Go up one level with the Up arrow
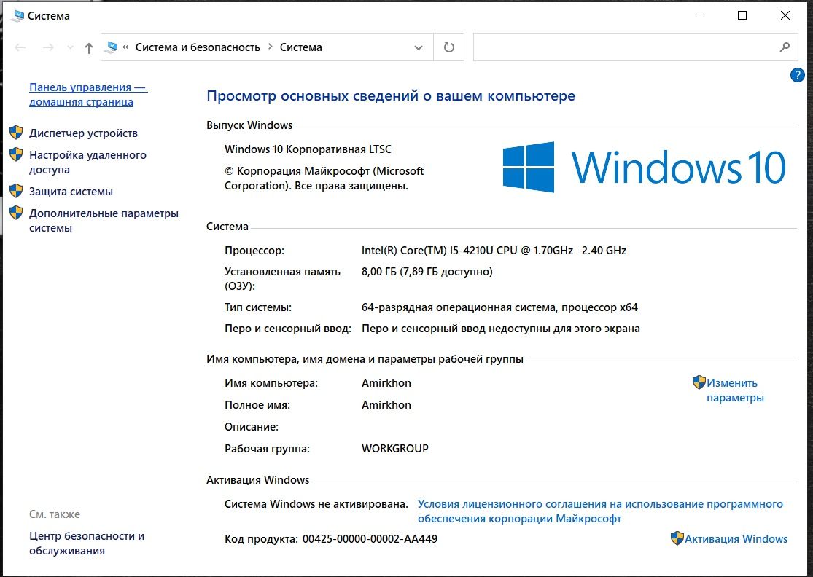Screen dimensions: 813x577 (89, 47)
